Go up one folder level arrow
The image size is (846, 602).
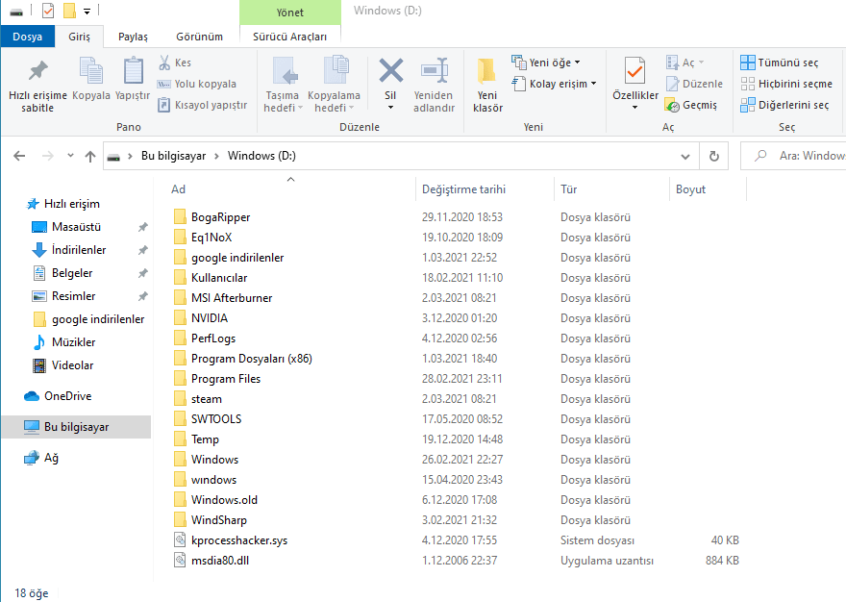point(90,156)
